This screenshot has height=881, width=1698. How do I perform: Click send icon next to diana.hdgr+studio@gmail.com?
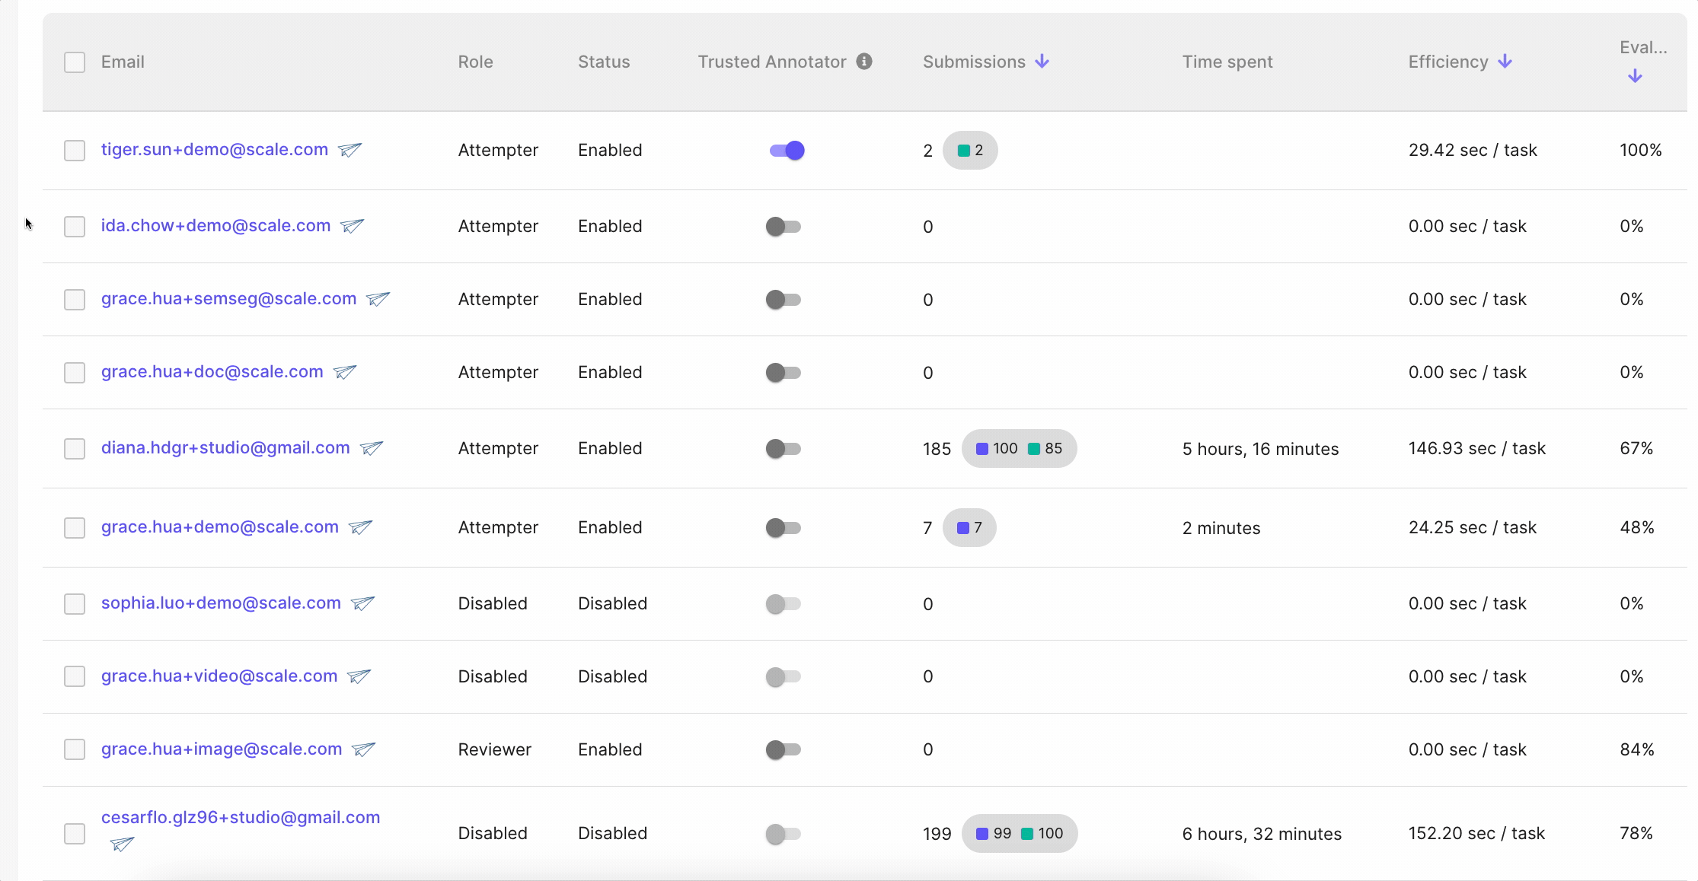[x=371, y=448]
